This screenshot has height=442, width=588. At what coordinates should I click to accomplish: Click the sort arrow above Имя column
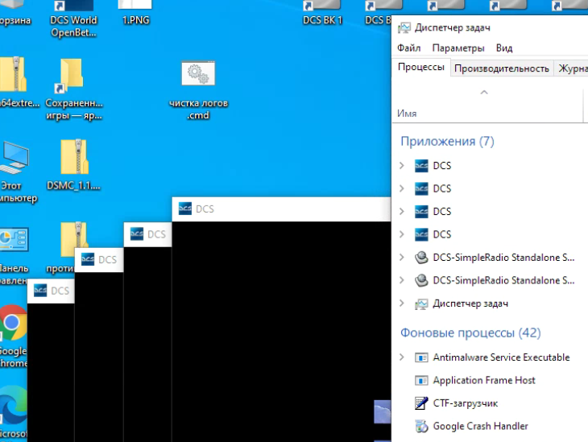[484, 93]
